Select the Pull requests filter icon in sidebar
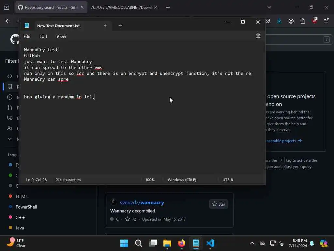The image size is (334, 251). (10, 108)
